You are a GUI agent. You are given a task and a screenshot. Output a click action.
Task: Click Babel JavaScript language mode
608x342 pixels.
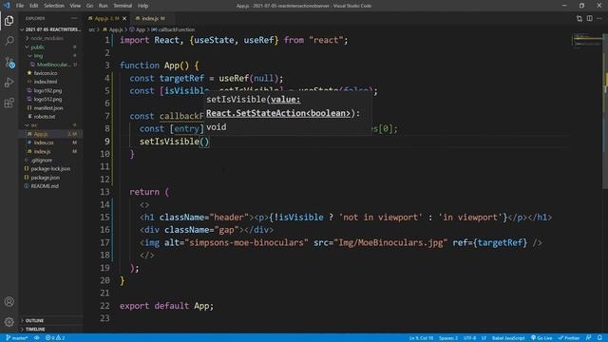click(x=508, y=338)
